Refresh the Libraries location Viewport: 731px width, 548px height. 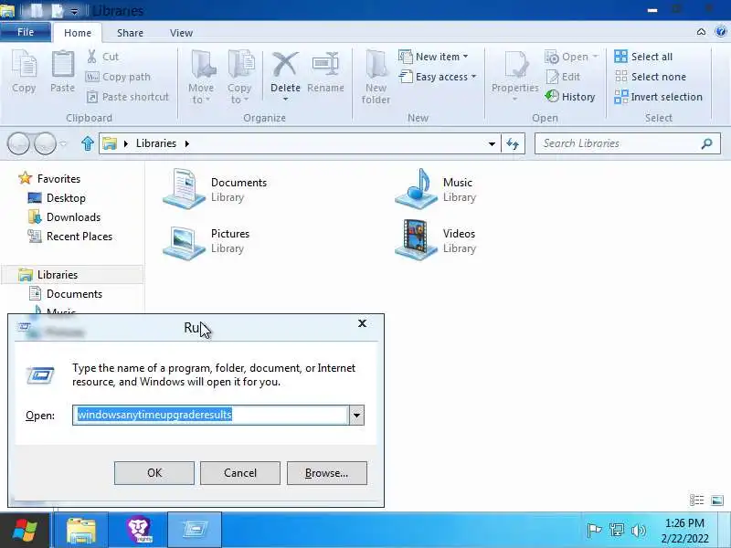pos(513,143)
